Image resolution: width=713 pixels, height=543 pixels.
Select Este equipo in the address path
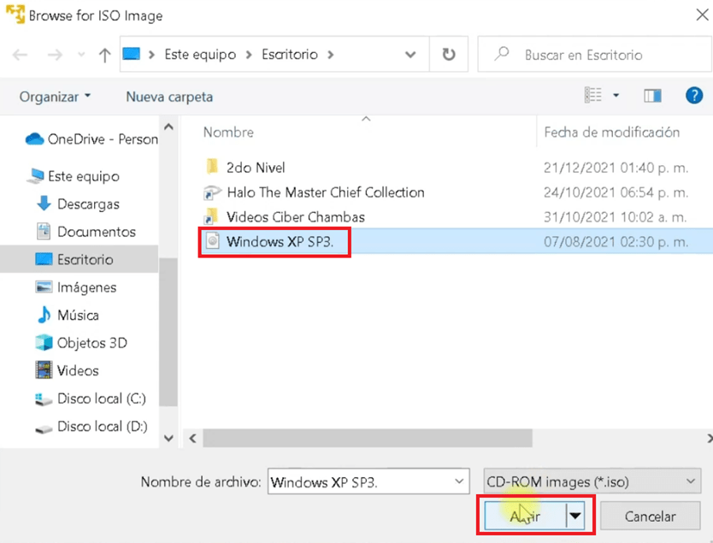point(200,55)
